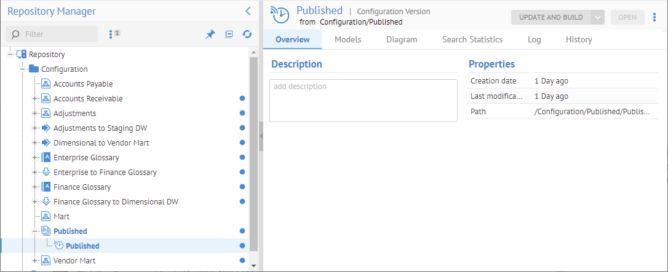Open the more actions kebab menu
Image resolution: width=668 pixels, height=272 pixels.
[x=654, y=17]
